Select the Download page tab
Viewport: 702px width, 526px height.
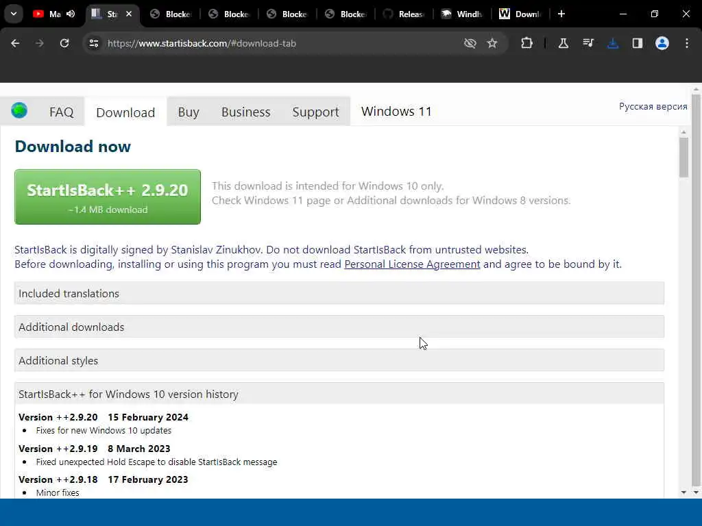point(125,112)
